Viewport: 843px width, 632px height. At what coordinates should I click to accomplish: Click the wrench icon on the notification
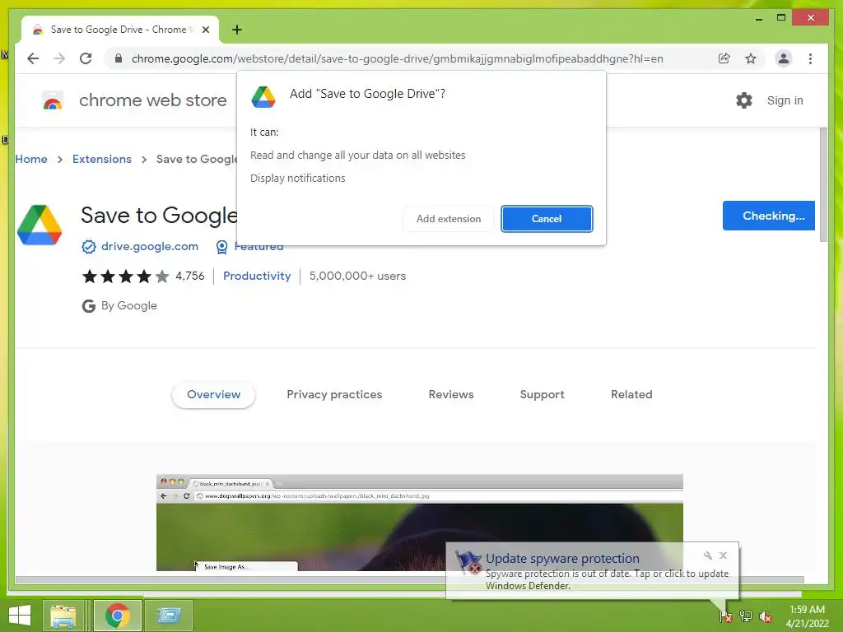707,555
